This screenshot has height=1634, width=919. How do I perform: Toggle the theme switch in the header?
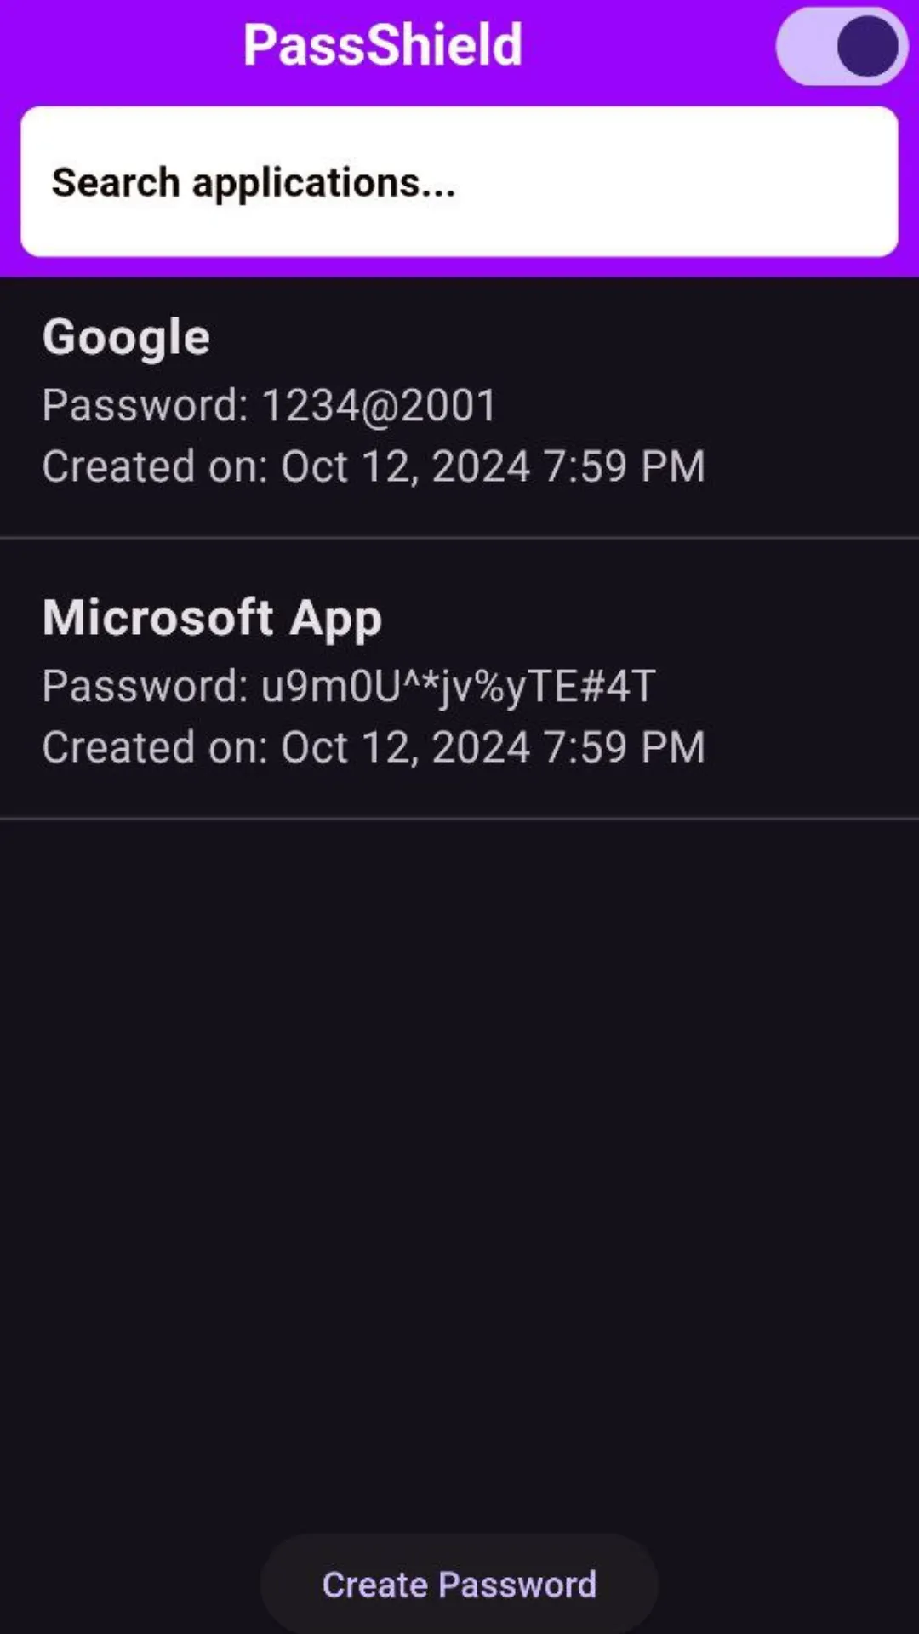point(841,46)
